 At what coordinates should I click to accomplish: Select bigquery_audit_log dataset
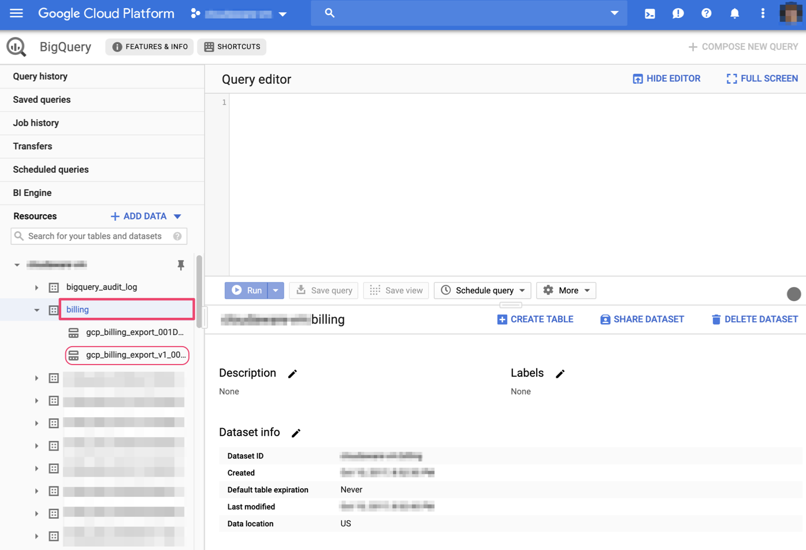pyautogui.click(x=102, y=287)
